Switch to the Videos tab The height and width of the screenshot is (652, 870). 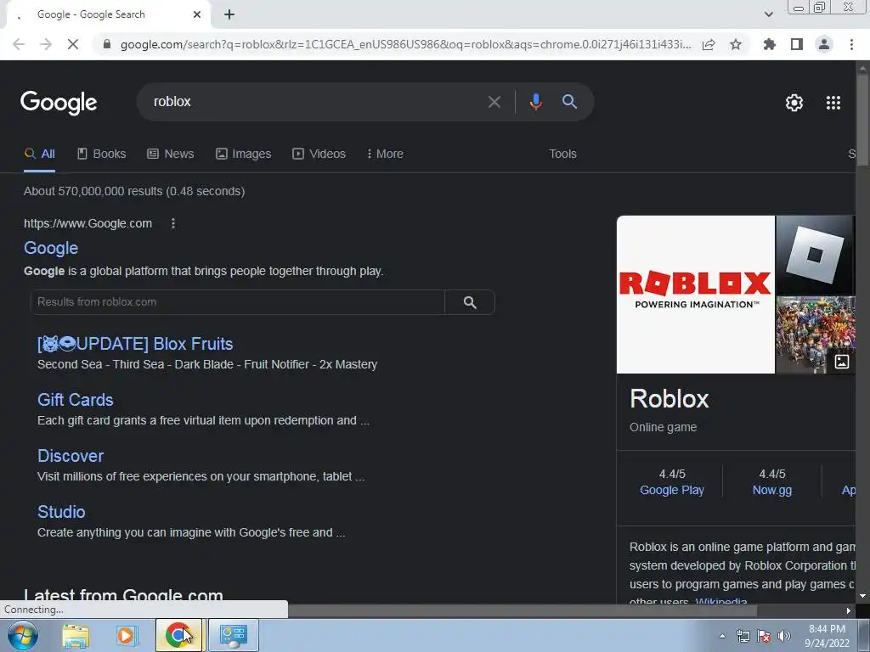[x=319, y=155]
